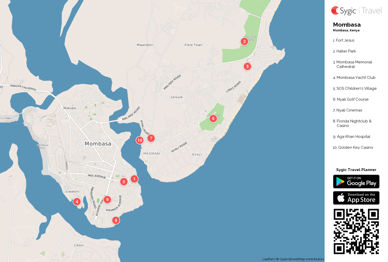Open map marker 4 near Liwatoni

(x=77, y=202)
